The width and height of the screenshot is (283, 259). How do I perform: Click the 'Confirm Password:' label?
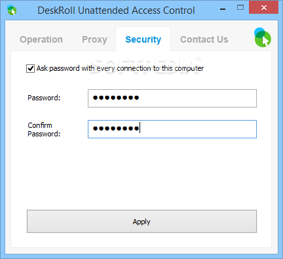44,130
